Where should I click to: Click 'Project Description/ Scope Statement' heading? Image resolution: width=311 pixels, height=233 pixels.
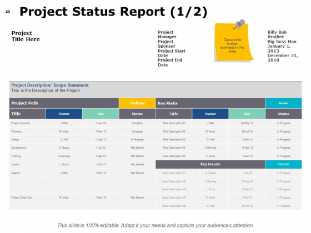(x=50, y=85)
